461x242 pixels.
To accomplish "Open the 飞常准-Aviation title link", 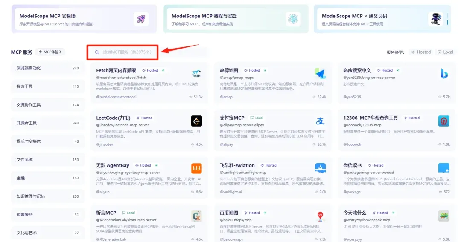I will pos(237,165).
